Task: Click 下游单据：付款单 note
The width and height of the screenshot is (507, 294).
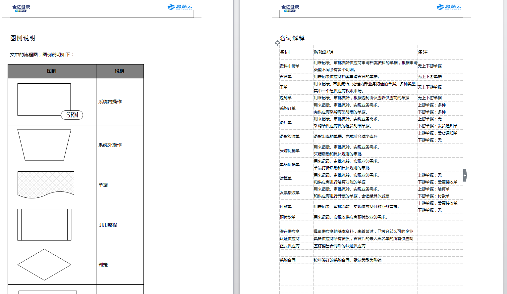Action: click(433, 196)
